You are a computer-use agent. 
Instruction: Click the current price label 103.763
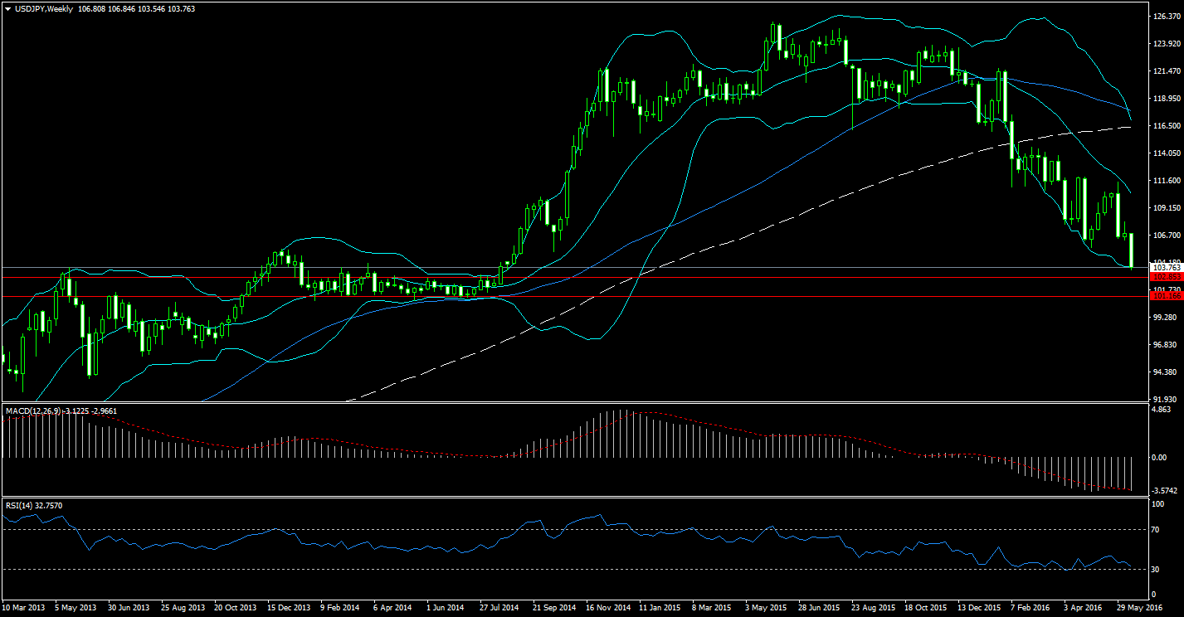1166,268
